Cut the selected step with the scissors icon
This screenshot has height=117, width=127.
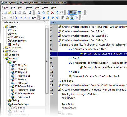click(39, 13)
